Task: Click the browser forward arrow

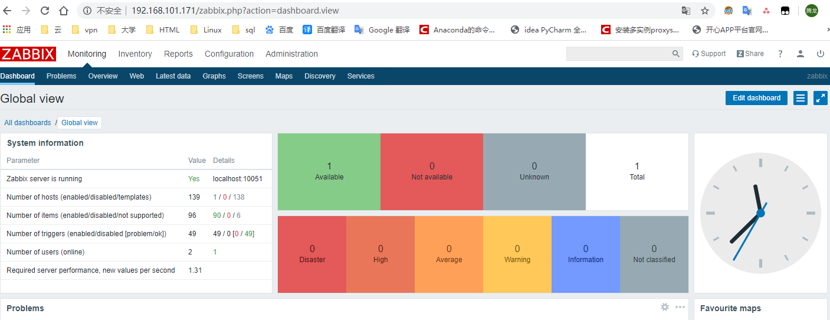Action: point(26,11)
